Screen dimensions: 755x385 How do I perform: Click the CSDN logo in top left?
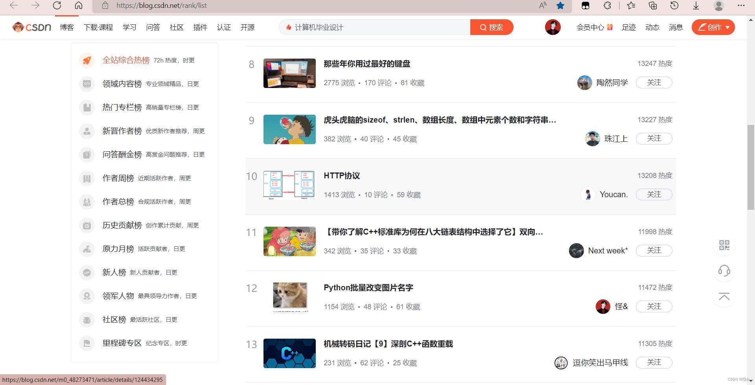point(31,27)
